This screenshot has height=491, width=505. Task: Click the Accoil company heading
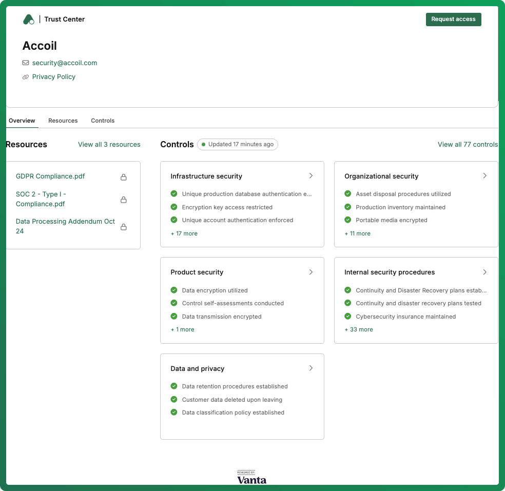tap(40, 46)
